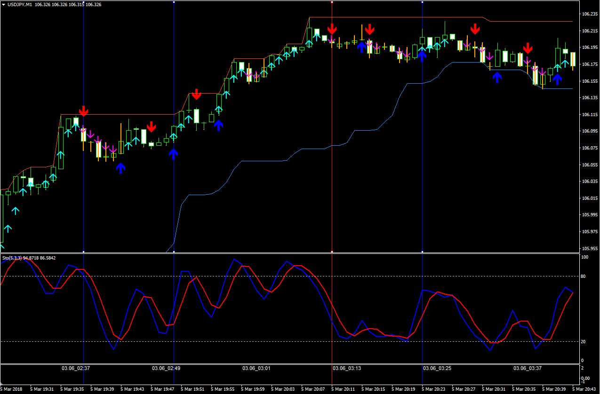Click the 5 Mar 20:43 time axis label

[584, 389]
